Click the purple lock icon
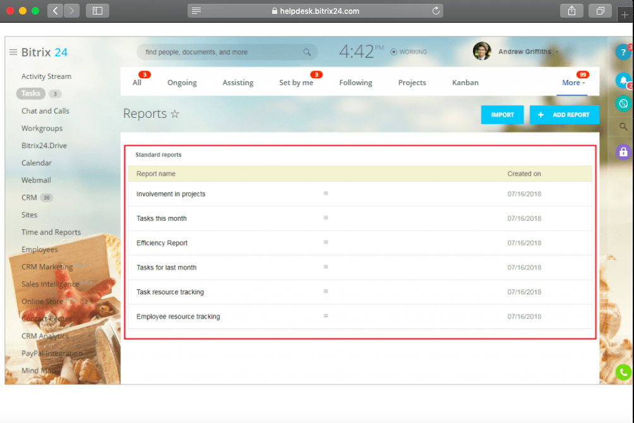Screen dimensions: 634x423 coord(623,152)
